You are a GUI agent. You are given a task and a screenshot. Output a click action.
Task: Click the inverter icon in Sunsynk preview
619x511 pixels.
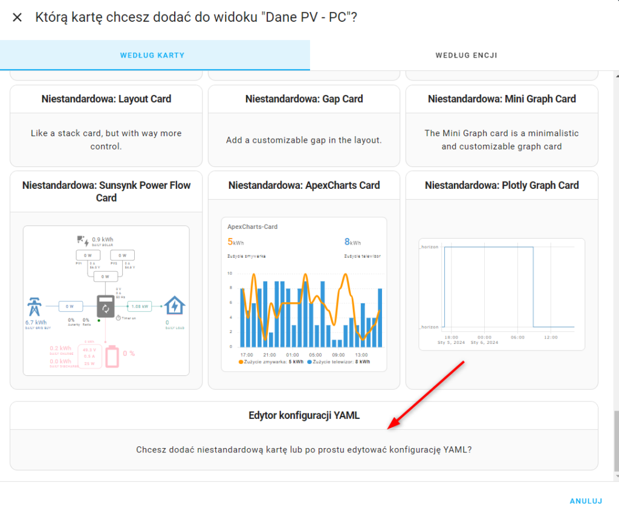tap(105, 307)
